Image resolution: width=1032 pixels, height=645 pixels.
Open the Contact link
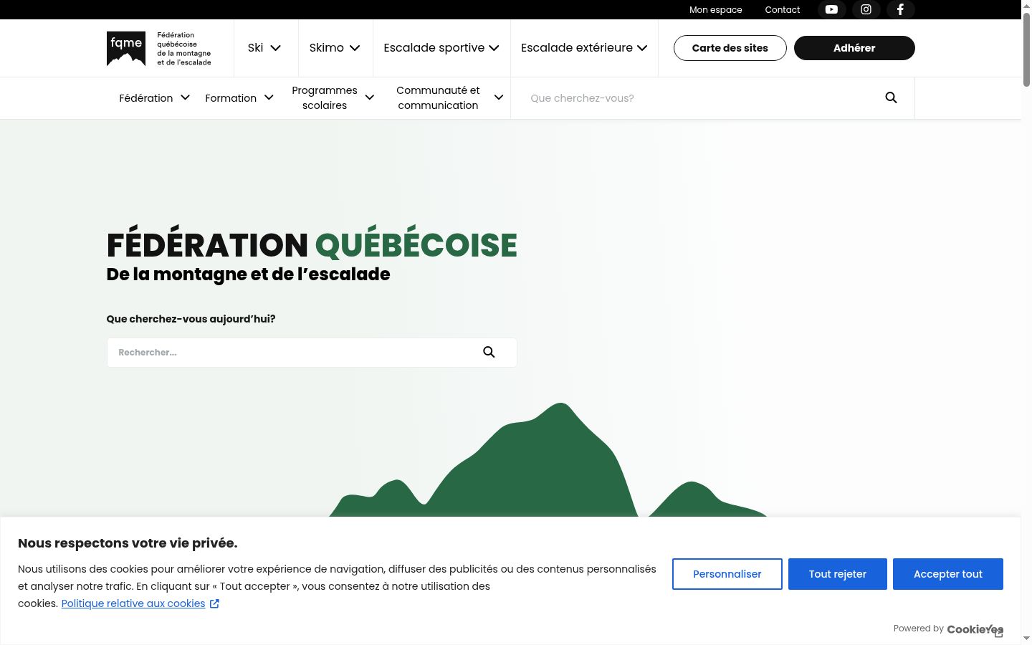[783, 10]
